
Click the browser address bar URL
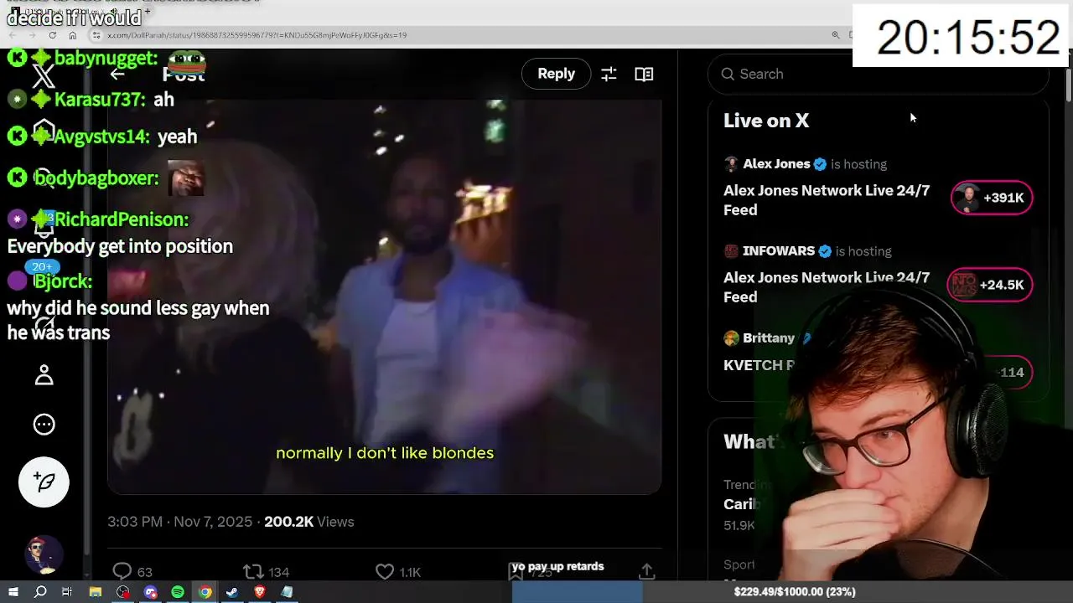[x=257, y=35]
